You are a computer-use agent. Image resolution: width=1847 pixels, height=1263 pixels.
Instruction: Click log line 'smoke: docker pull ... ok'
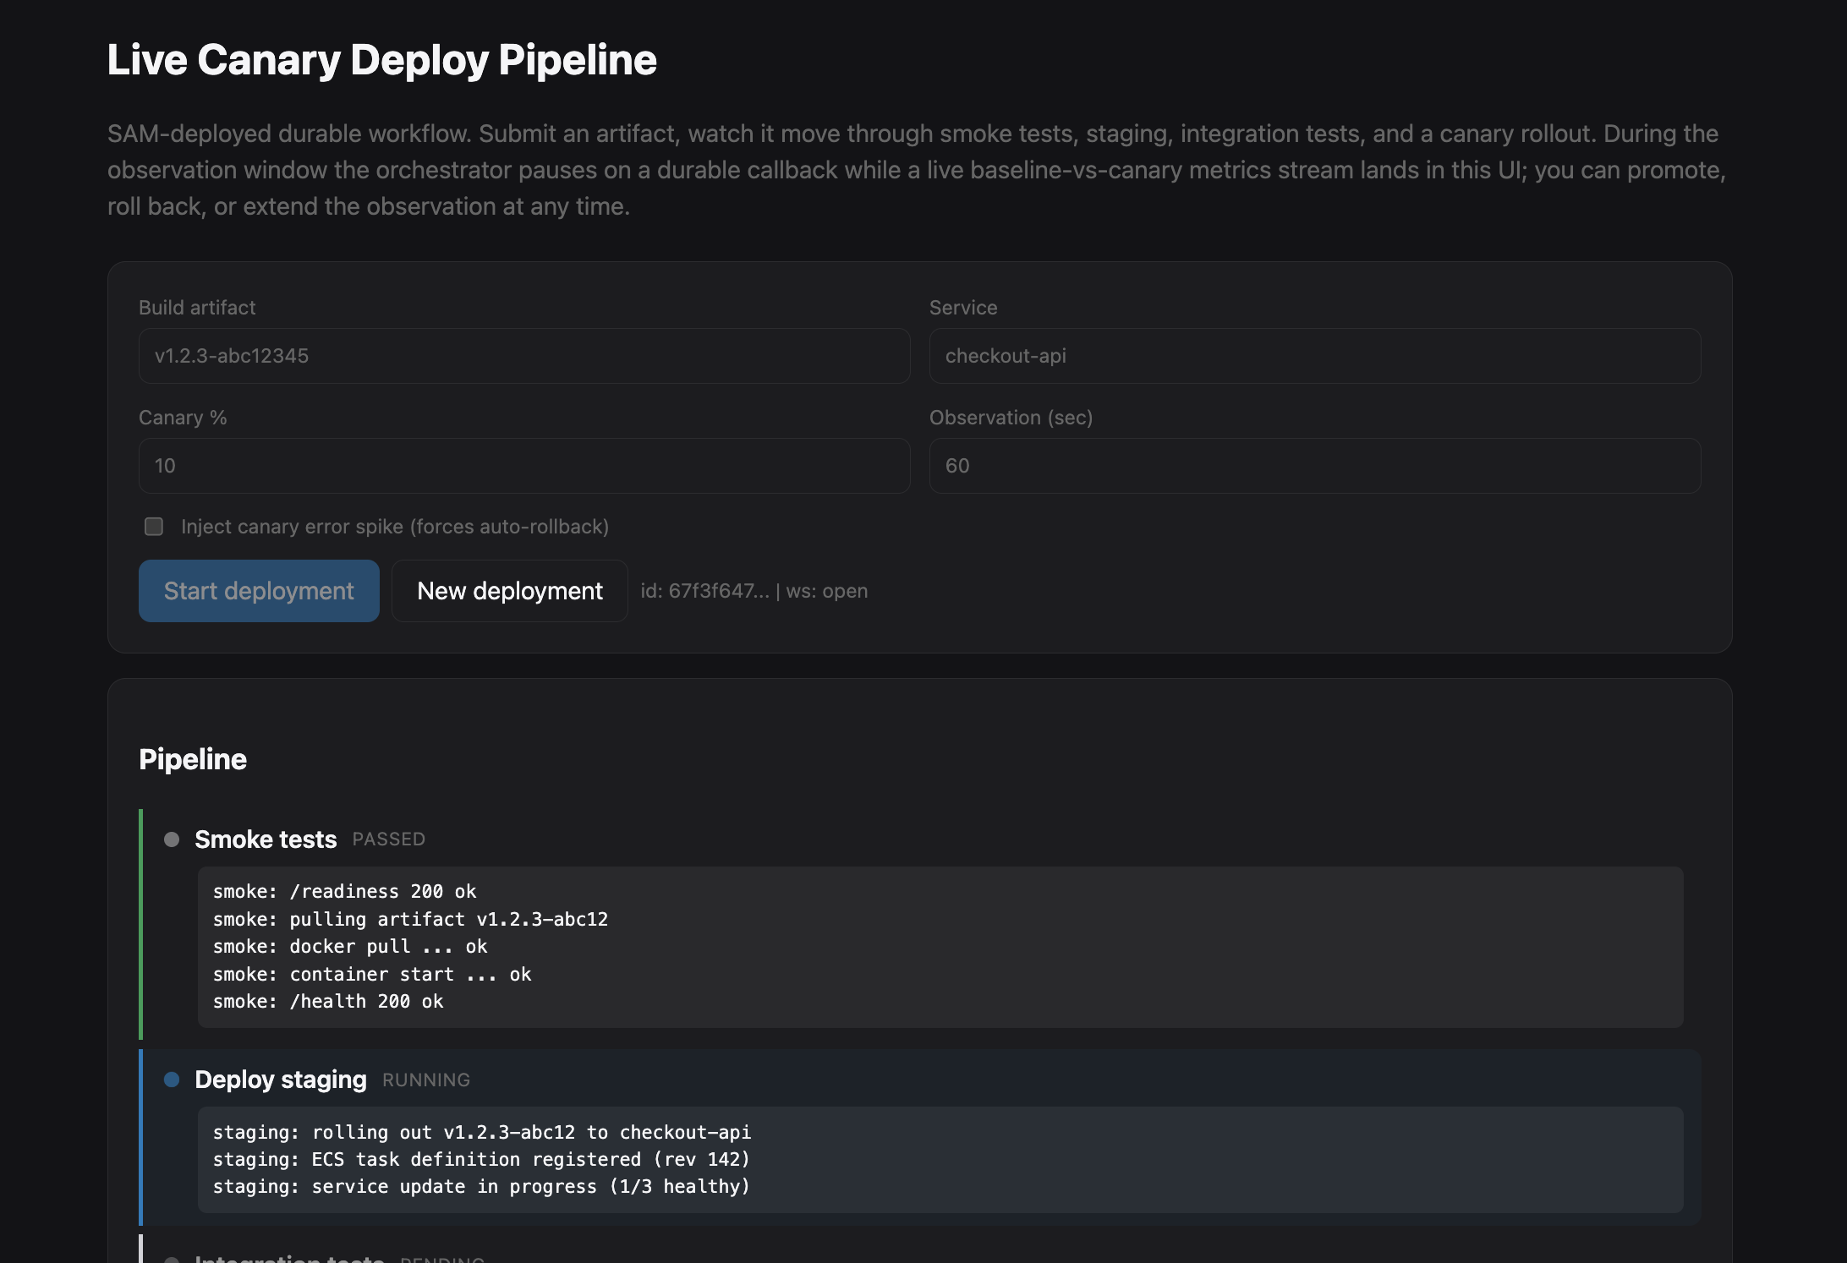click(x=350, y=947)
